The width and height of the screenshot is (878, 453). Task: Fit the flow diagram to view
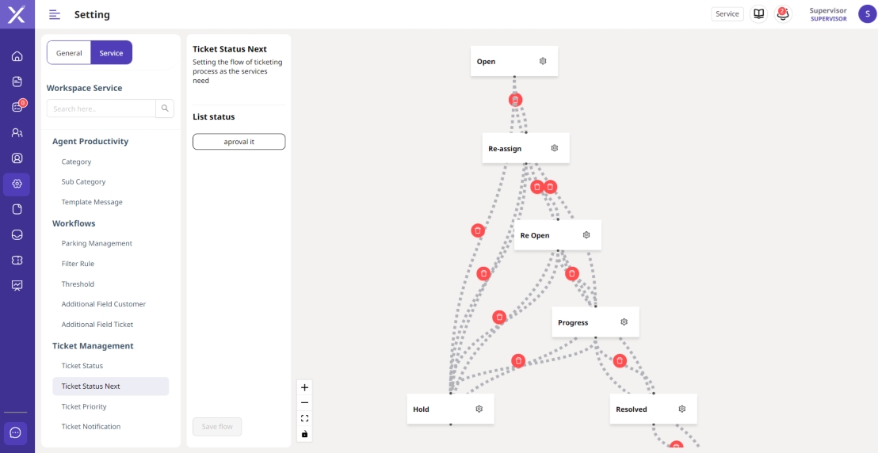(305, 418)
